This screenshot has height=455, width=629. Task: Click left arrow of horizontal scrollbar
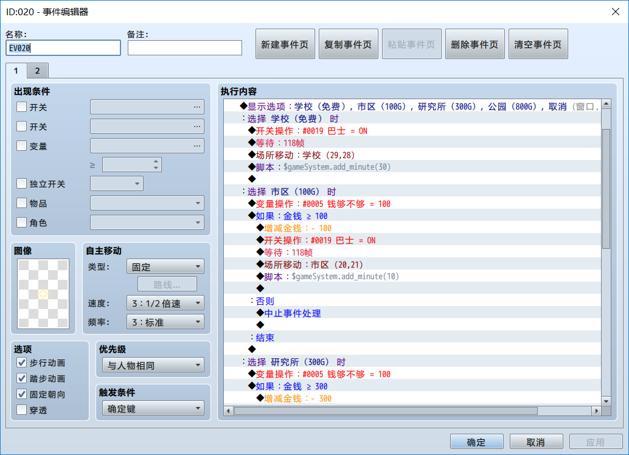pos(229,411)
